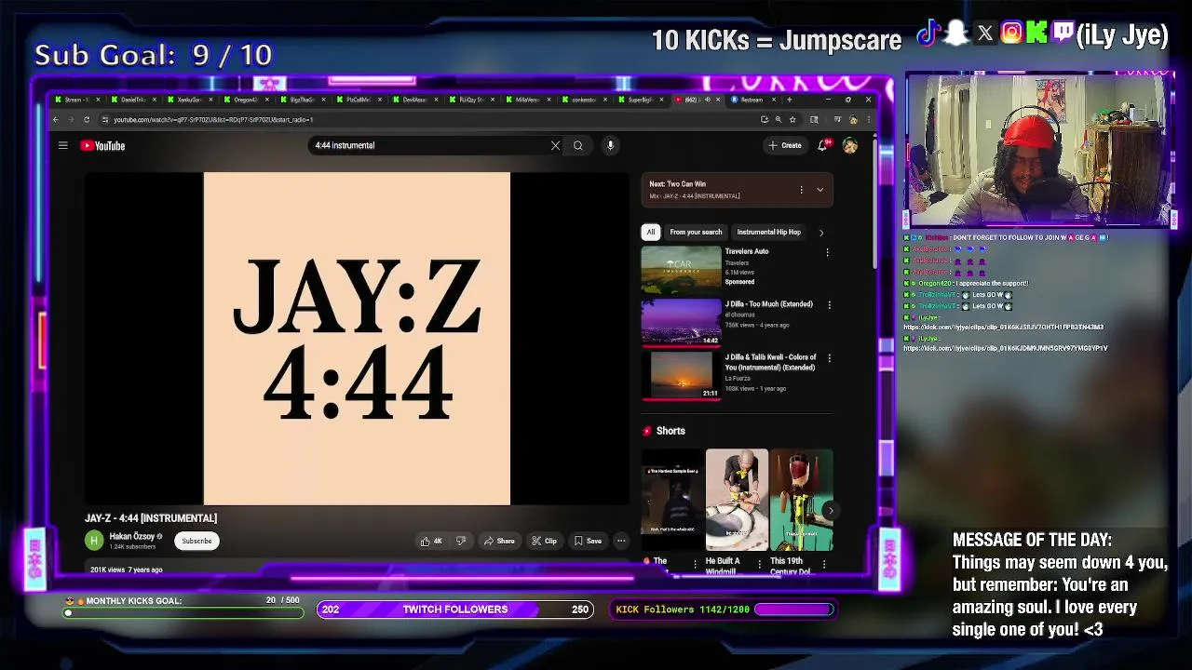The height and width of the screenshot is (670, 1192).
Task: Open J Dilla & Talib Kweli Colors thumbnail
Action: tap(681, 375)
